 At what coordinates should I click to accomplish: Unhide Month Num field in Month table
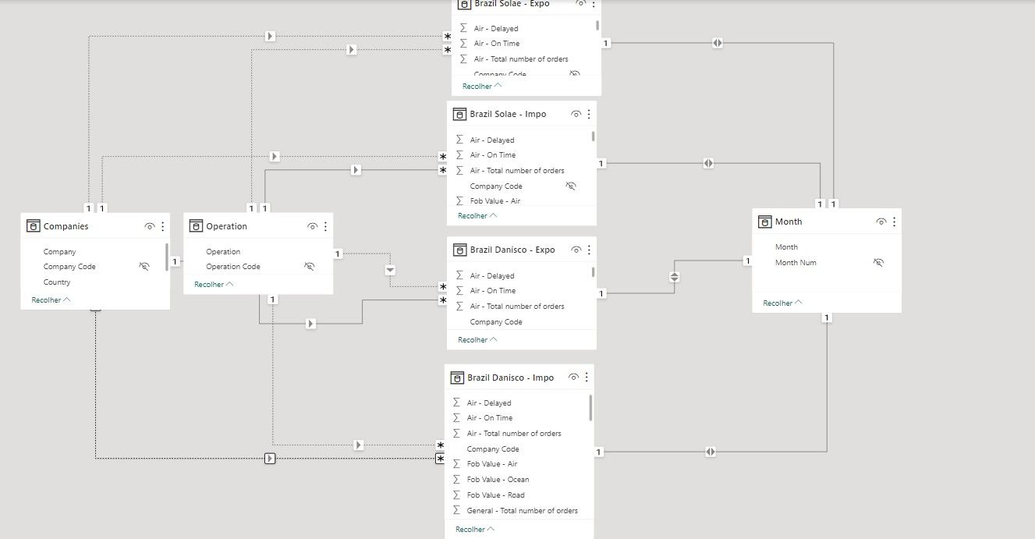coord(878,263)
